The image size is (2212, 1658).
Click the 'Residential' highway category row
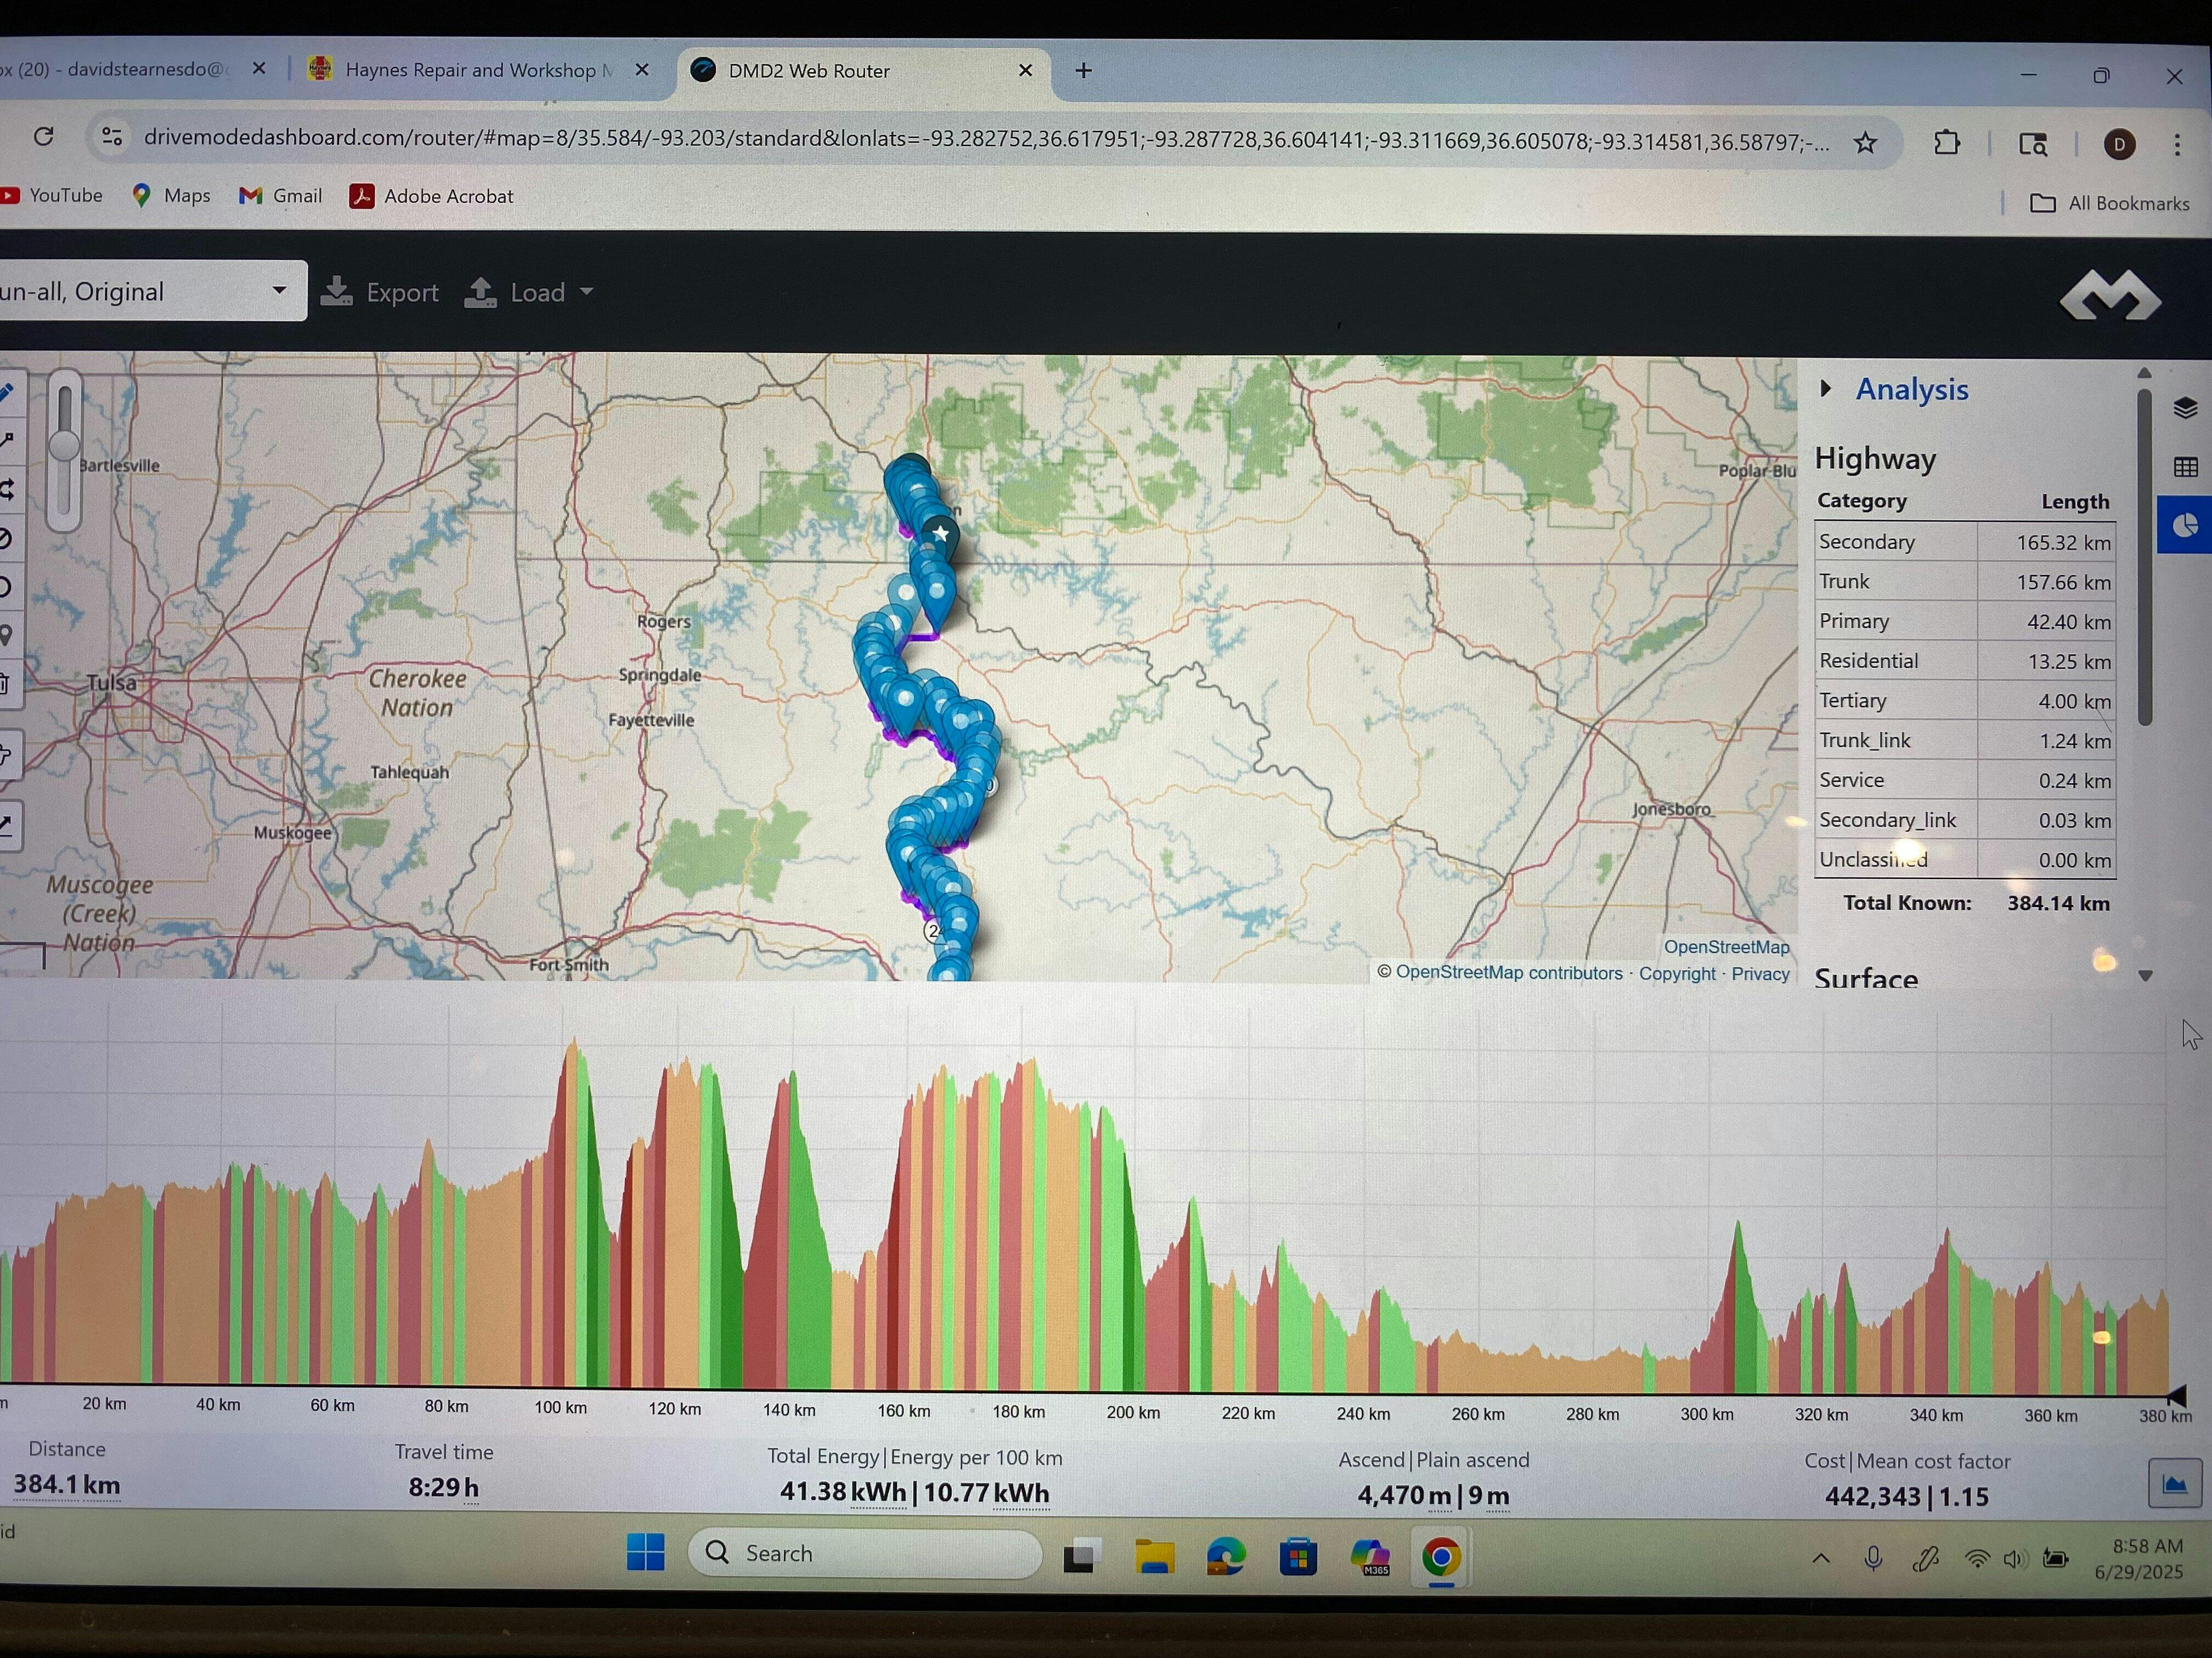pyautogui.click(x=1965, y=661)
